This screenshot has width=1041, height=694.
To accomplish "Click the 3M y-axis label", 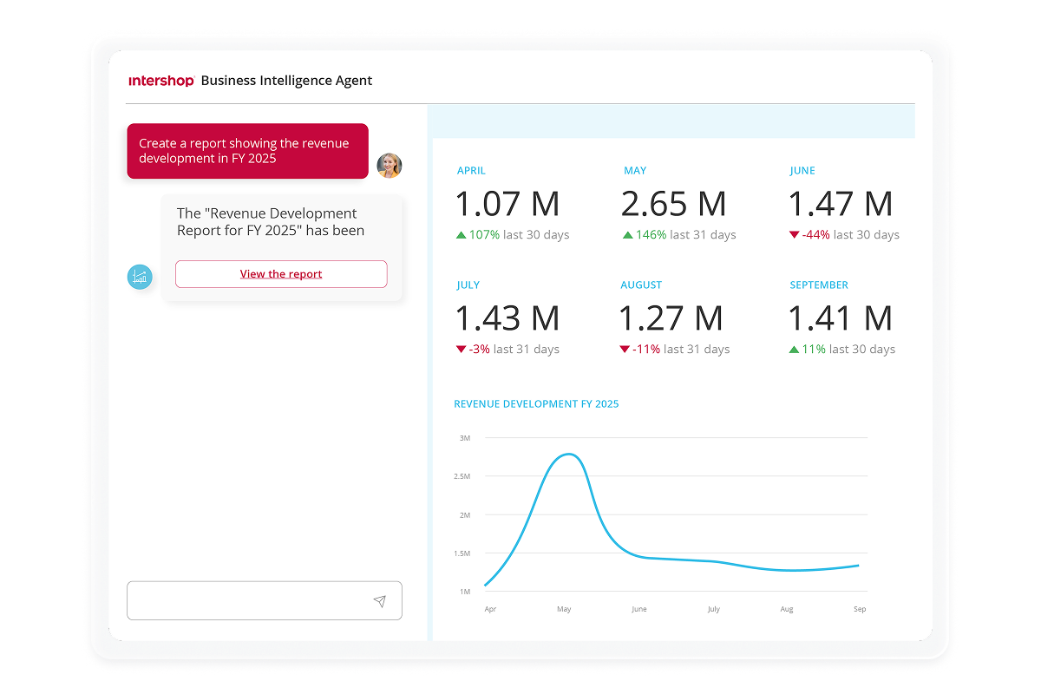I will (x=464, y=438).
